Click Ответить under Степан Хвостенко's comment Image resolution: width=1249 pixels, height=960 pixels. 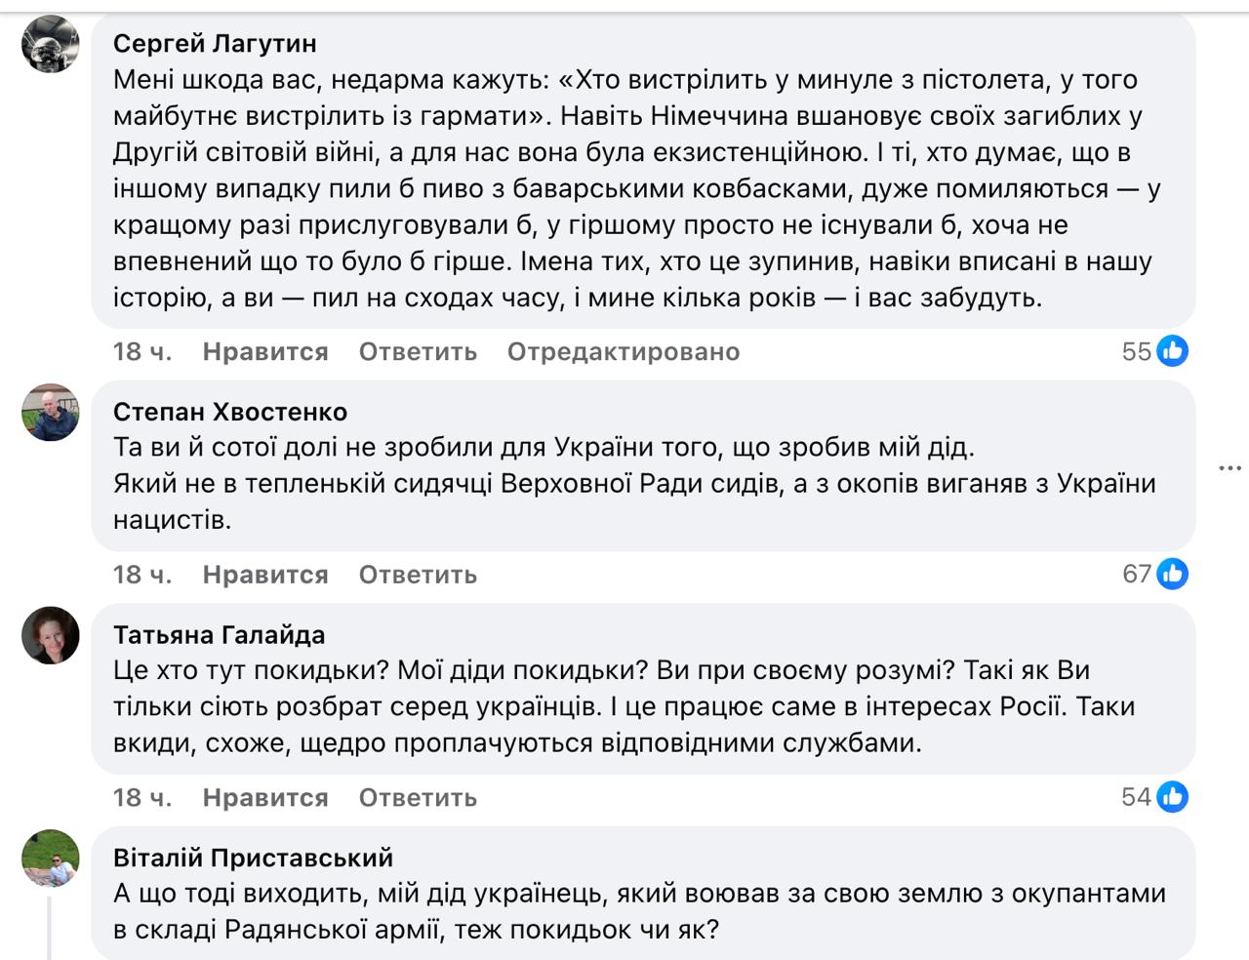tap(418, 575)
